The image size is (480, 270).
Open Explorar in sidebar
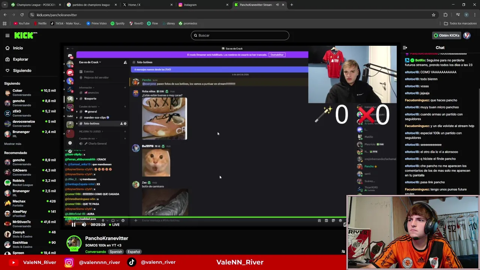pyautogui.click(x=16, y=59)
